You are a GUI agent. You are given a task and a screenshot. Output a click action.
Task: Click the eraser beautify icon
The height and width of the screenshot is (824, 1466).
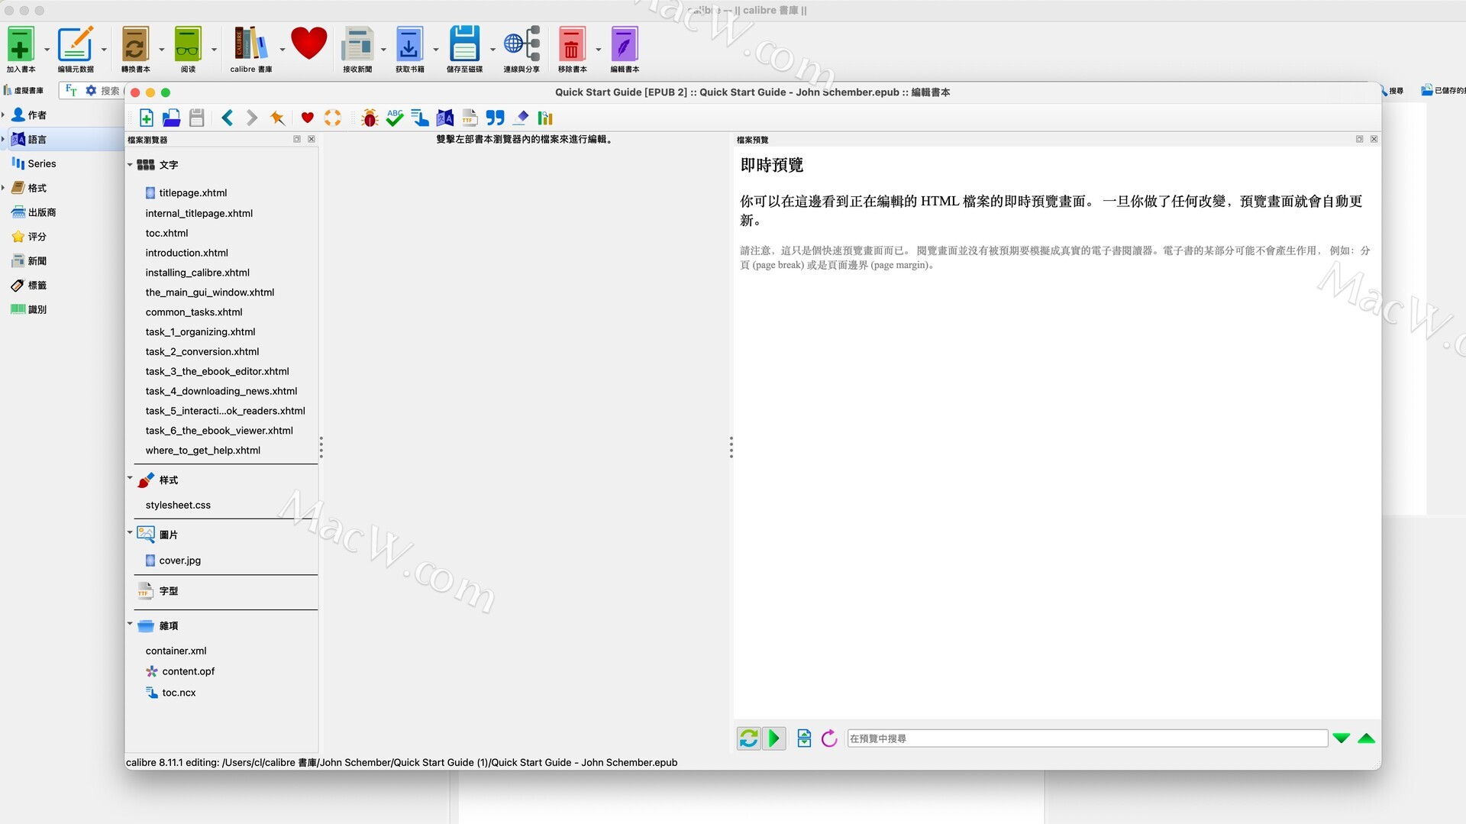[x=521, y=118]
